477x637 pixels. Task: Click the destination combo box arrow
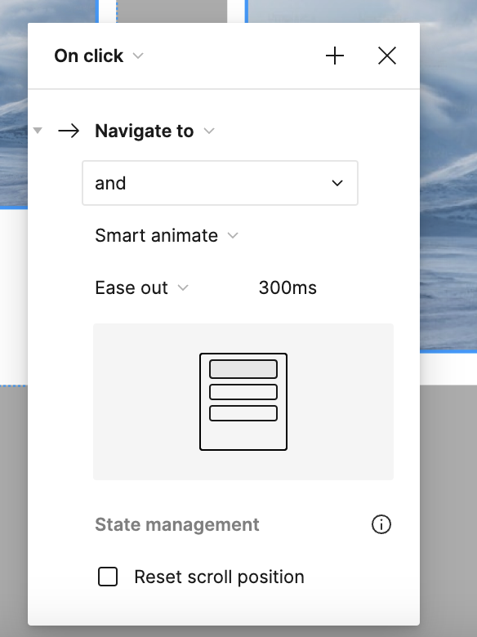click(x=337, y=183)
